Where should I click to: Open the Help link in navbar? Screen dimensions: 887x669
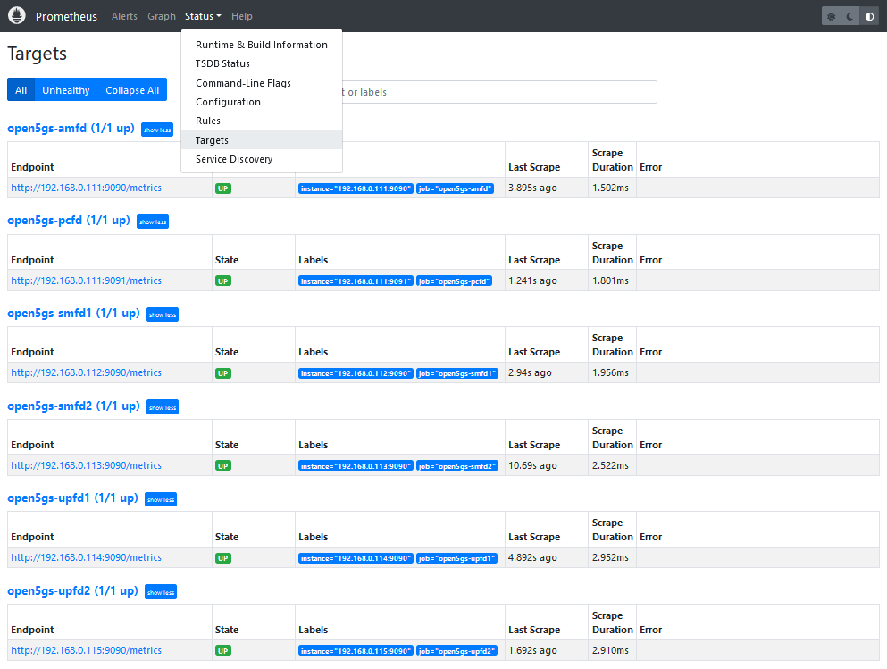(x=241, y=16)
